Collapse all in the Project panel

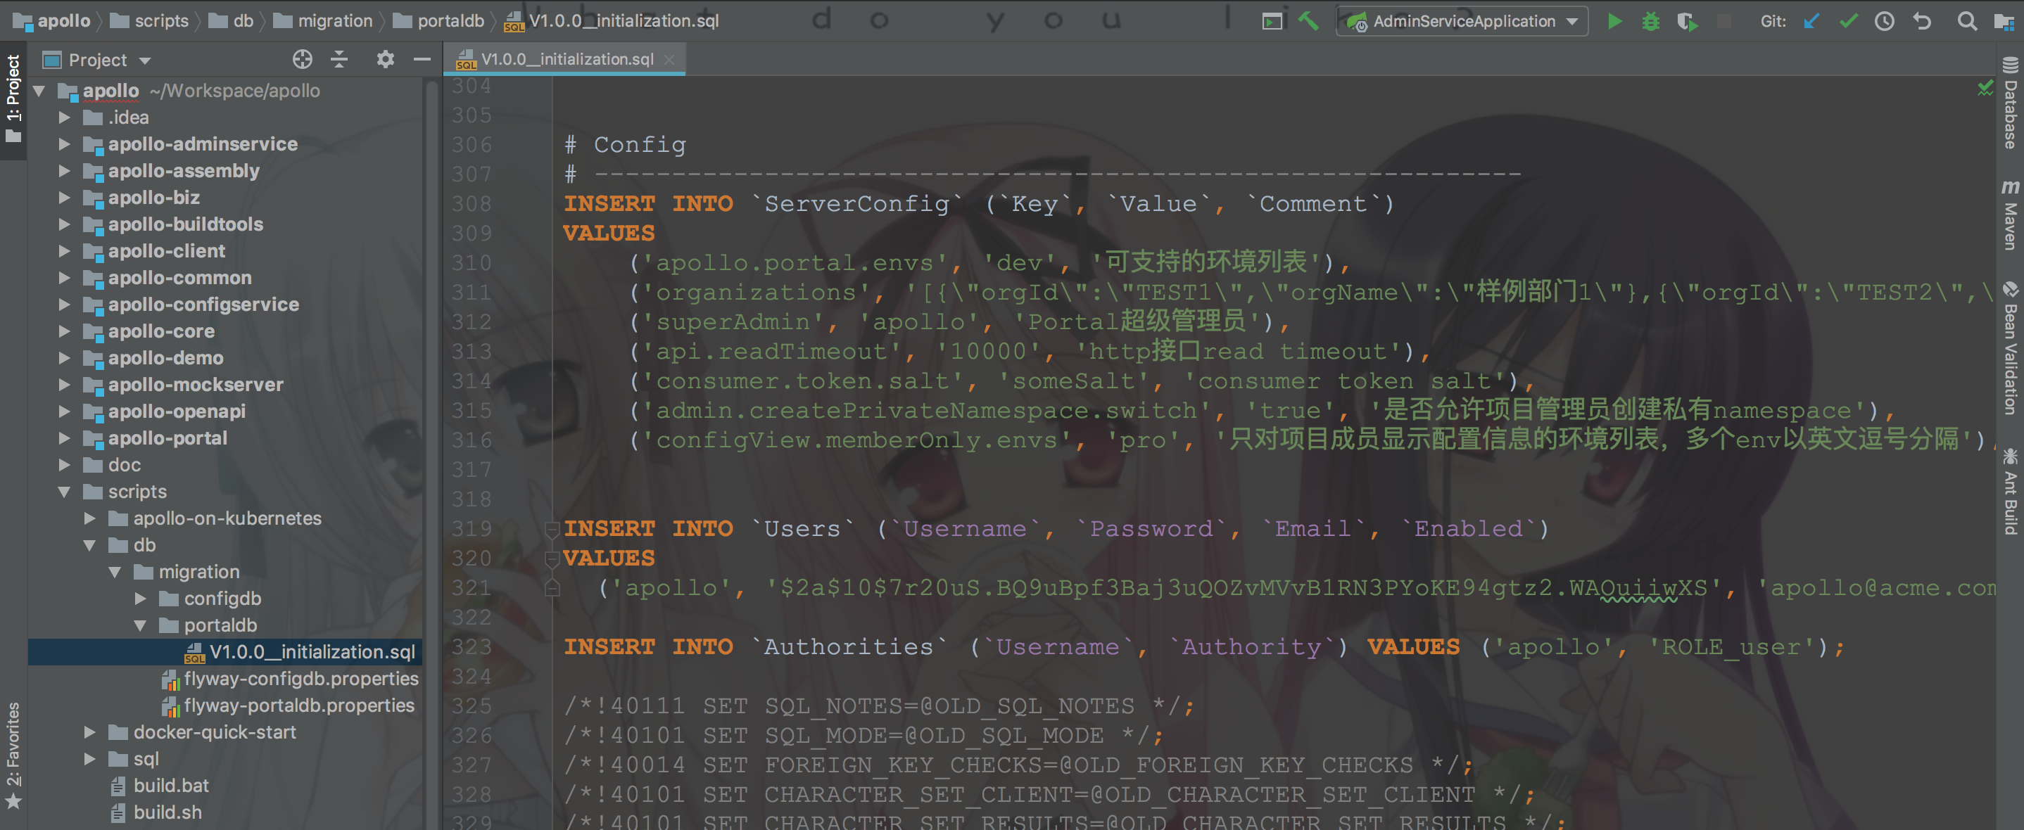[x=339, y=59]
